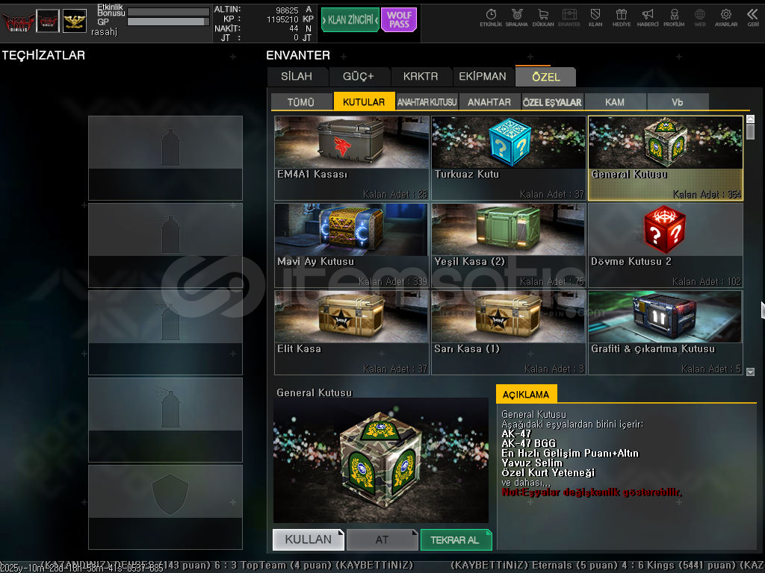Select the ÖZEL EŞYALAR sub-tab
Screen dimensions: 765x573
click(x=552, y=101)
